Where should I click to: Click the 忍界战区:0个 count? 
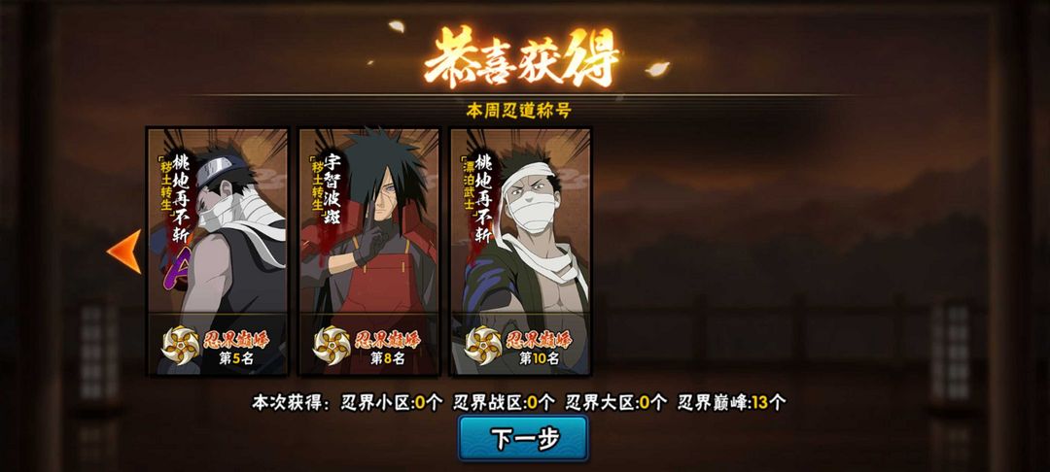[x=505, y=402]
